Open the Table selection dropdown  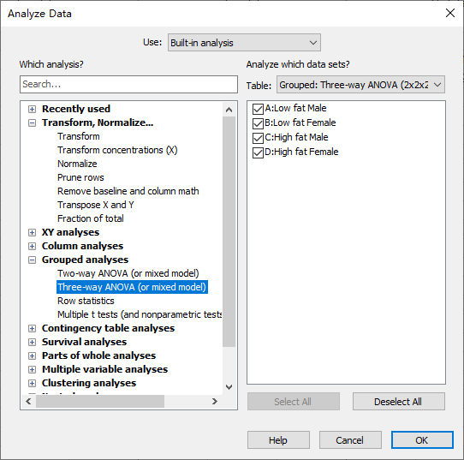coord(360,85)
